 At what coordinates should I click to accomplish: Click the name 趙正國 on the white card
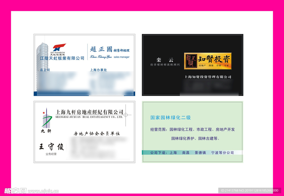tap(101, 49)
